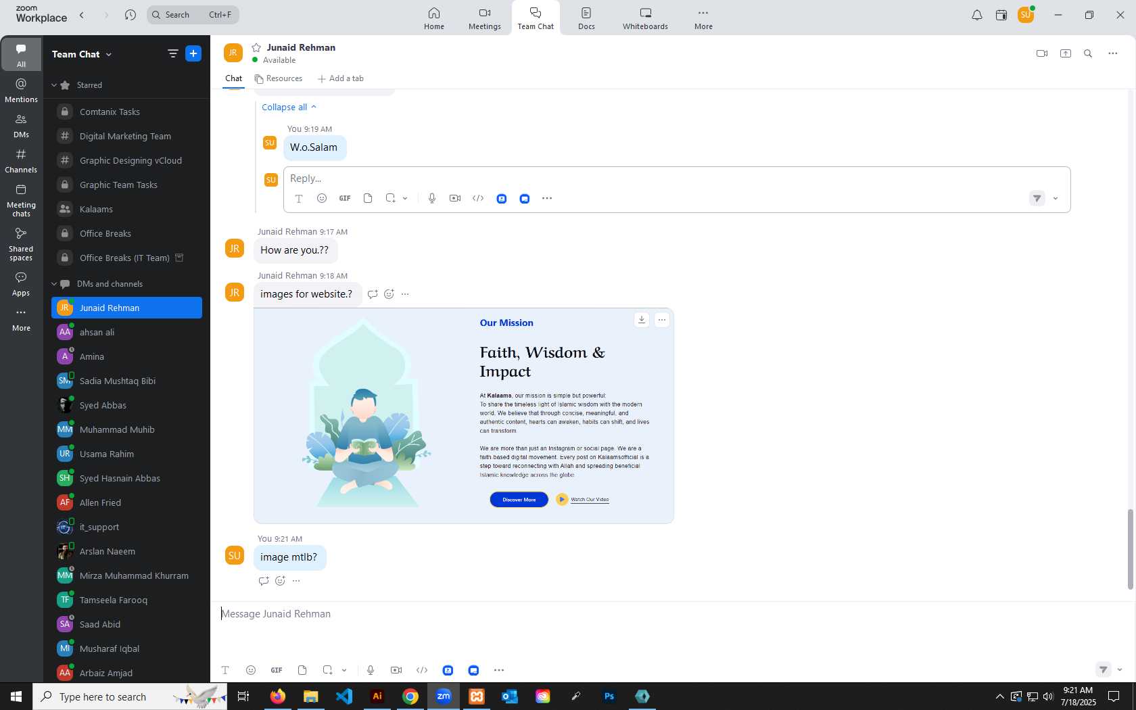This screenshot has height=710, width=1136.
Task: Collapse the Starred section
Action: (x=54, y=85)
